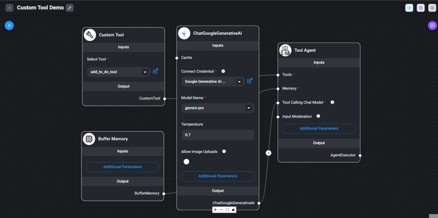
Task: Zoom out the canvas
Action: coord(221,209)
